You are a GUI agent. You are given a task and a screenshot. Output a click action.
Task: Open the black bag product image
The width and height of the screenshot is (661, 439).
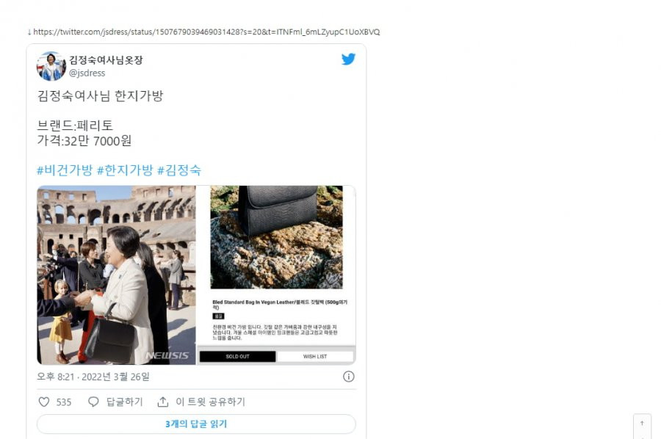click(277, 237)
